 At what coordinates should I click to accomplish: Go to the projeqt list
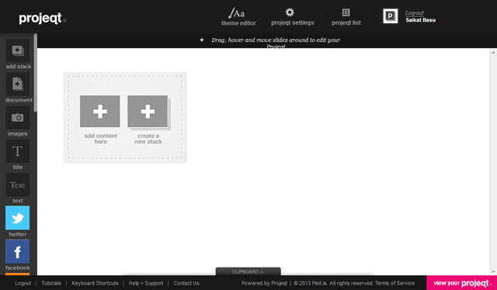pyautogui.click(x=346, y=17)
